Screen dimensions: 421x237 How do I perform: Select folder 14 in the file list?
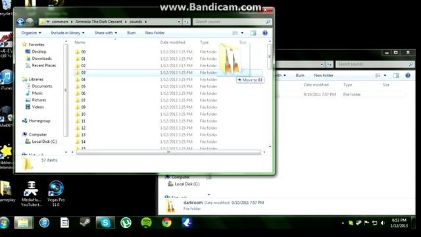(x=84, y=142)
